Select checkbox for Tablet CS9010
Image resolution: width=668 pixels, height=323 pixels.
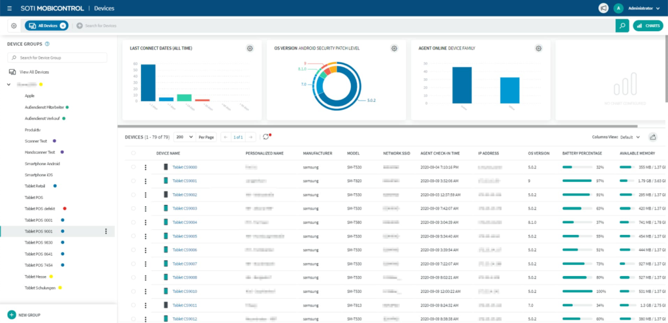133,292
